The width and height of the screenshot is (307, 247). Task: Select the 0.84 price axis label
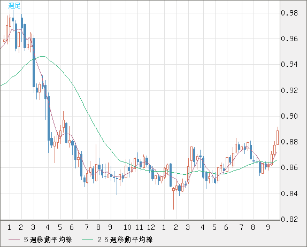tap(289, 194)
